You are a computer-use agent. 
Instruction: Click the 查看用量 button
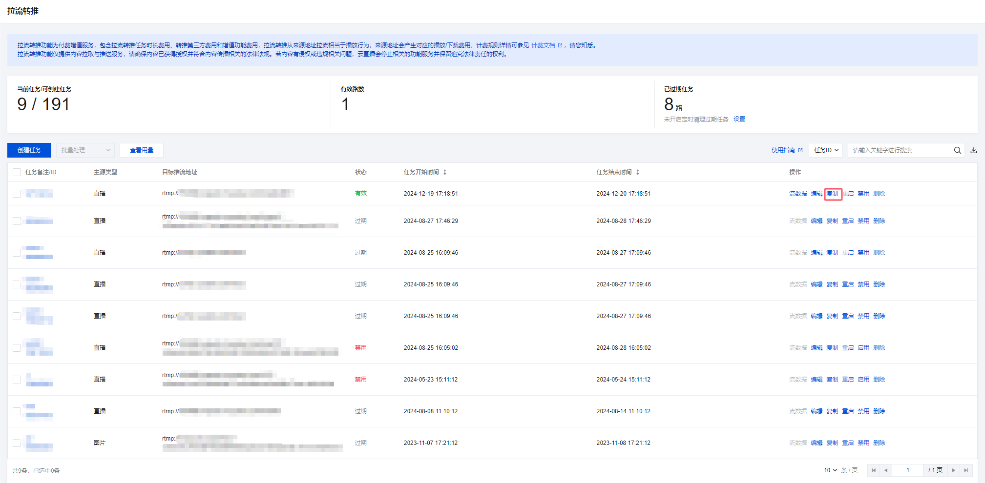click(142, 150)
